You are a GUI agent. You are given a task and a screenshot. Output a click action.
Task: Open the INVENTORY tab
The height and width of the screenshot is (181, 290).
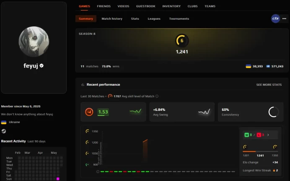point(171,6)
